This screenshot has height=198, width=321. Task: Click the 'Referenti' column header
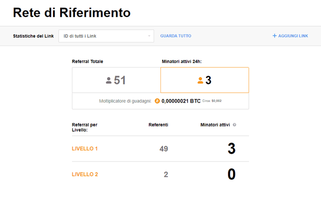(x=158, y=125)
